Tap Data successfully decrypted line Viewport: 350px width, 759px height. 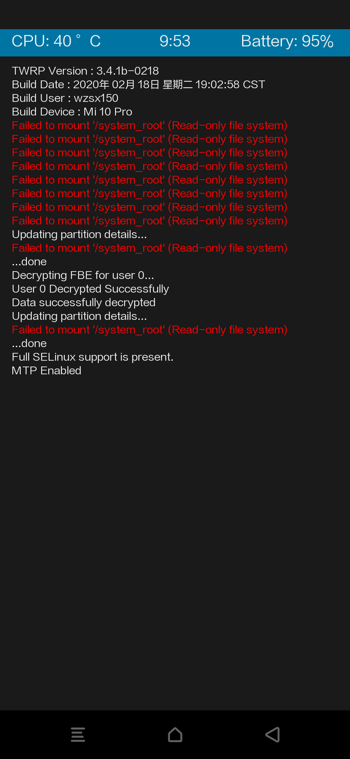[x=84, y=302]
